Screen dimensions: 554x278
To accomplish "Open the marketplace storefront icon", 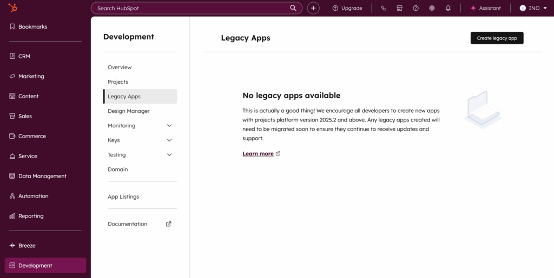I will (399, 8).
